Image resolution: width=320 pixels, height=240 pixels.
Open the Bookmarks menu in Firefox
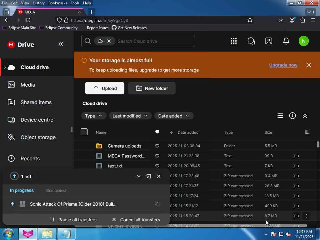coord(57,3)
